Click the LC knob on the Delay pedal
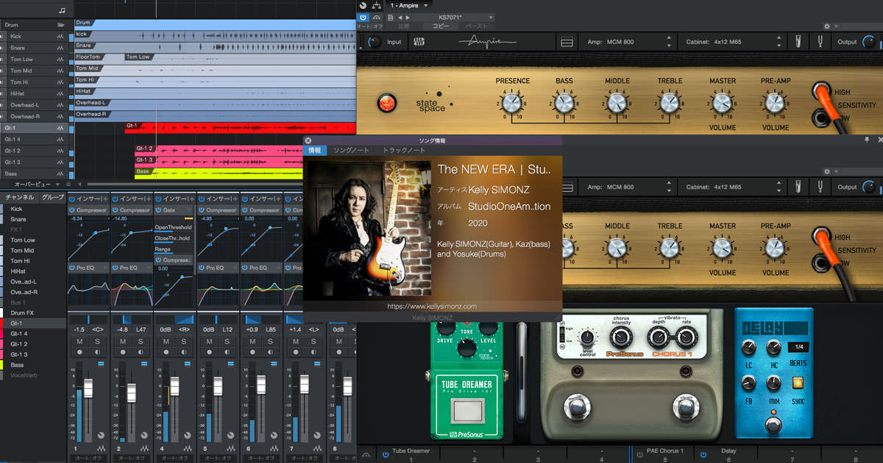 point(748,348)
